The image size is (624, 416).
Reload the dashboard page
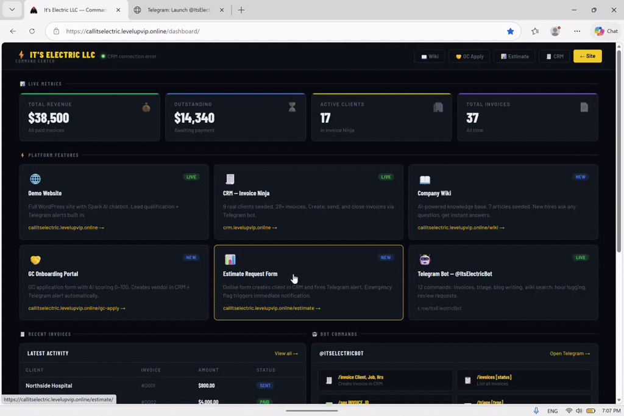(32, 31)
